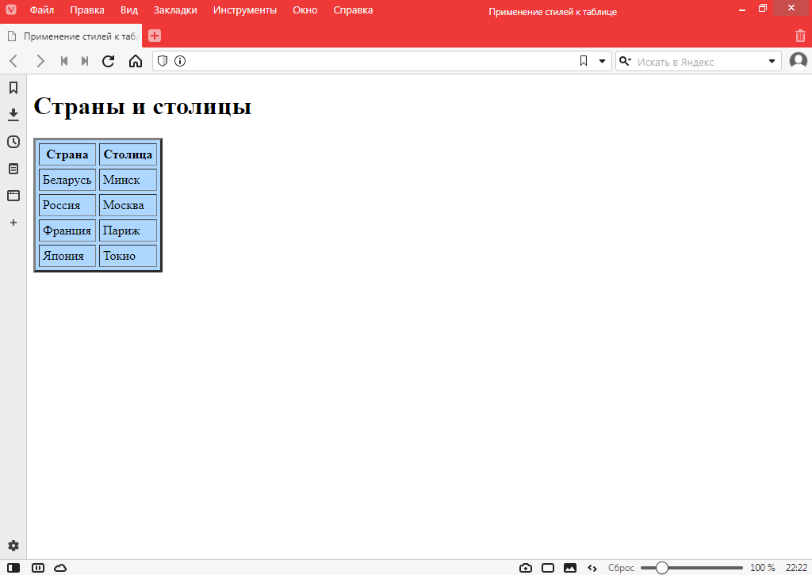
Task: Adjust the page zoom slider
Action: point(662,568)
